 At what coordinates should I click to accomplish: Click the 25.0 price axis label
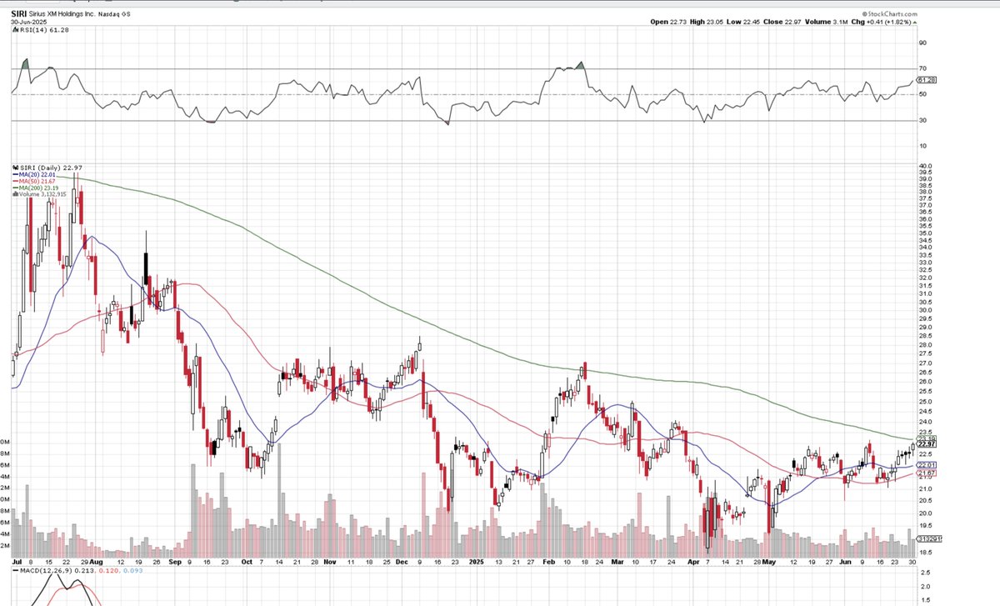(x=923, y=401)
